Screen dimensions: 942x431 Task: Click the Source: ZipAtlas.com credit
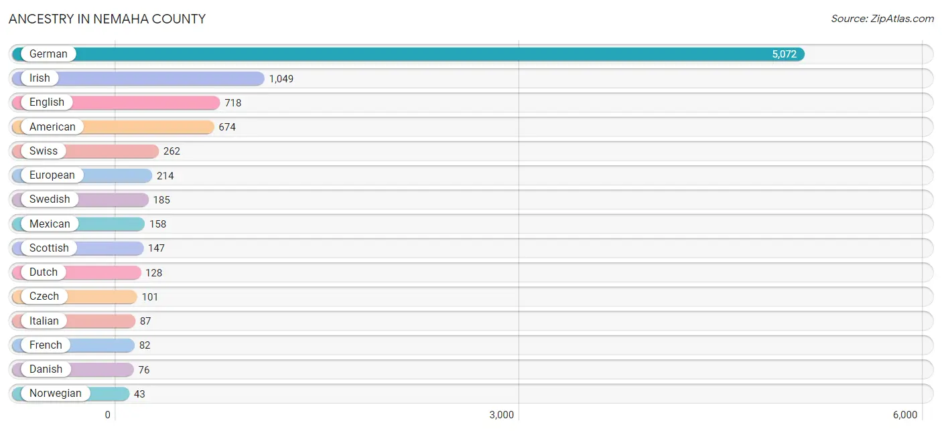(x=882, y=19)
